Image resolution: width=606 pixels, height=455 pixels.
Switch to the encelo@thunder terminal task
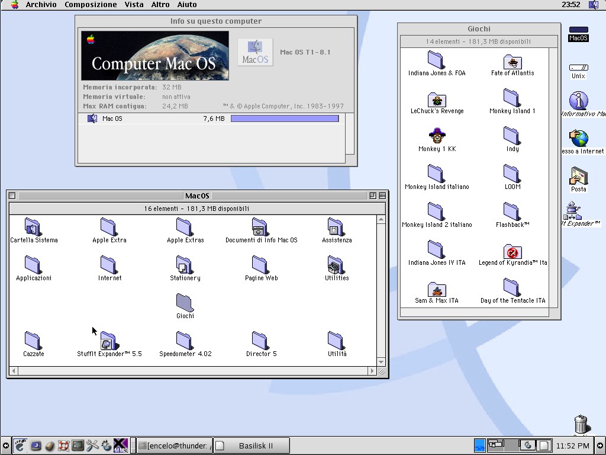(x=175, y=446)
